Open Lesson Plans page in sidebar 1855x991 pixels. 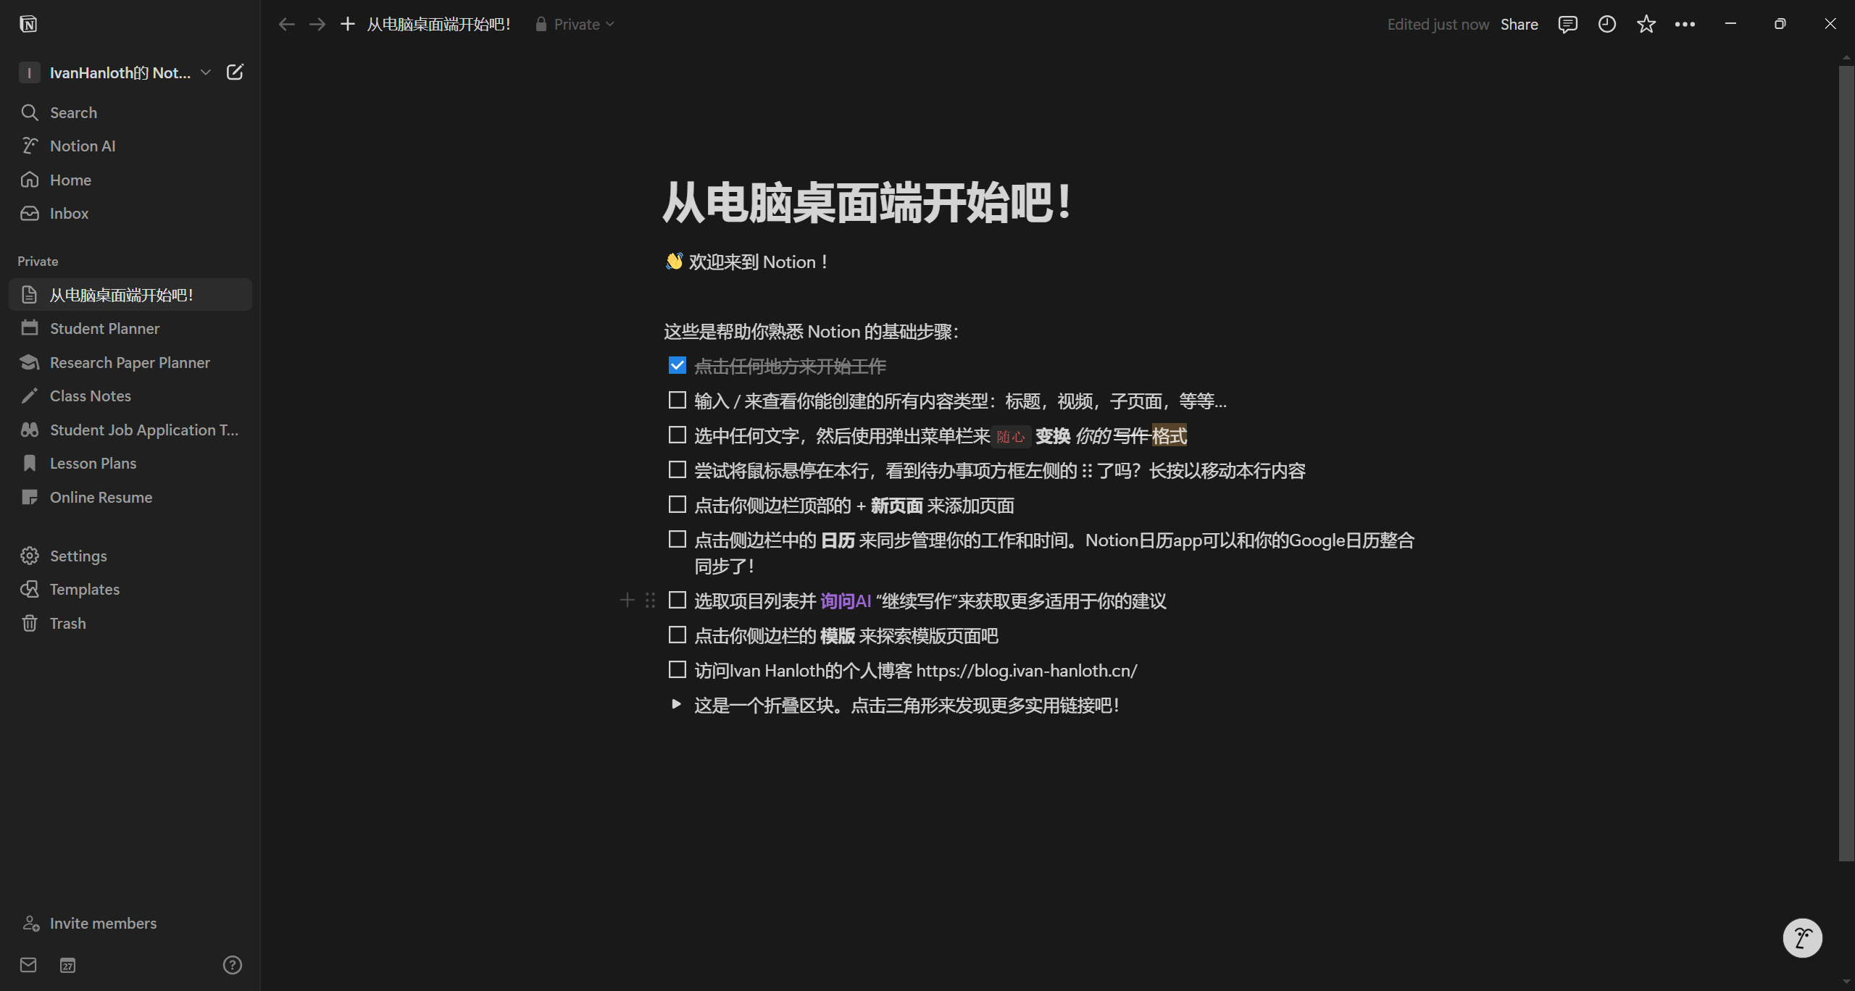pos(130,463)
